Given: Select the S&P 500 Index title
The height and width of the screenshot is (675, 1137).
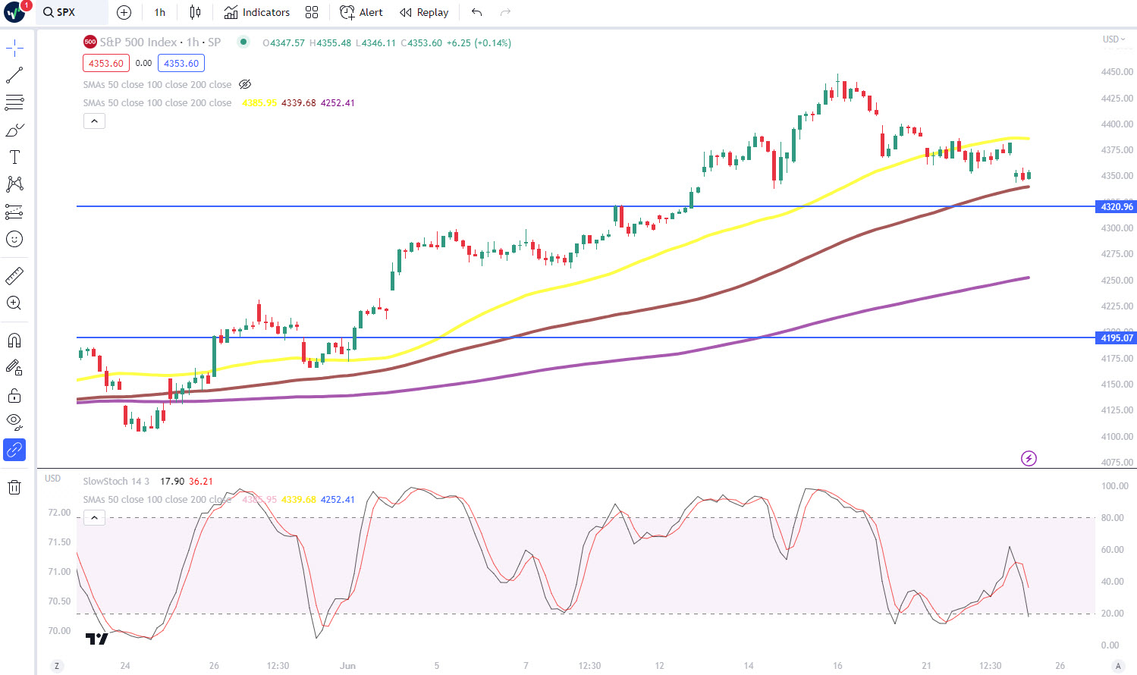Looking at the screenshot, I should (138, 42).
